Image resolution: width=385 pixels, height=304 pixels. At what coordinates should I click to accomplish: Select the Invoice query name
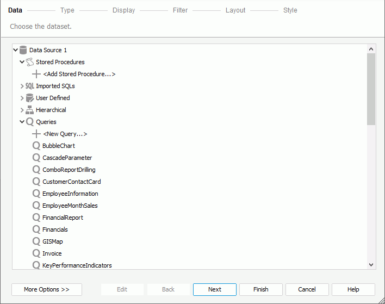[x=52, y=253]
